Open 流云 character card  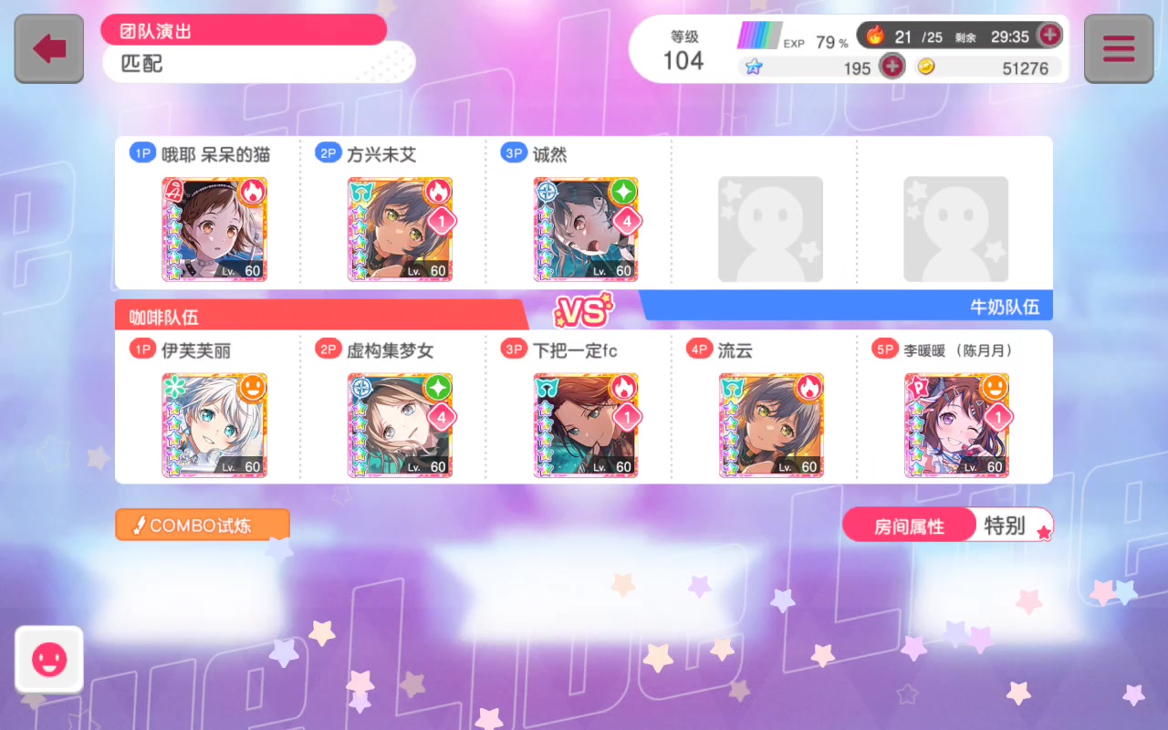tap(771, 425)
